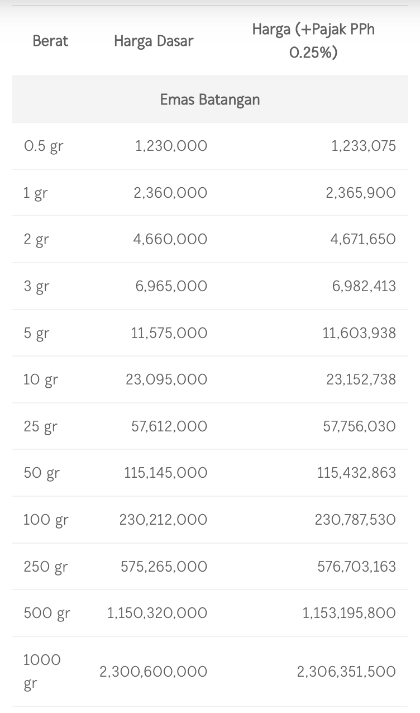Click the 1 gr weight label

[x=36, y=193]
